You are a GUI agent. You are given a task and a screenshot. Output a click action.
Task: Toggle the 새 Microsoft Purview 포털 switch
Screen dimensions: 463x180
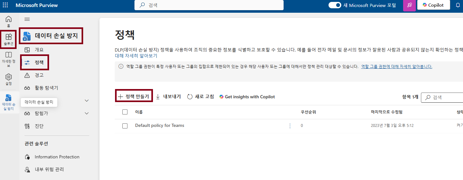pos(335,5)
